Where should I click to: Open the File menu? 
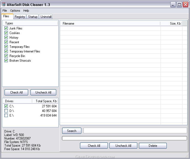(x=5, y=11)
